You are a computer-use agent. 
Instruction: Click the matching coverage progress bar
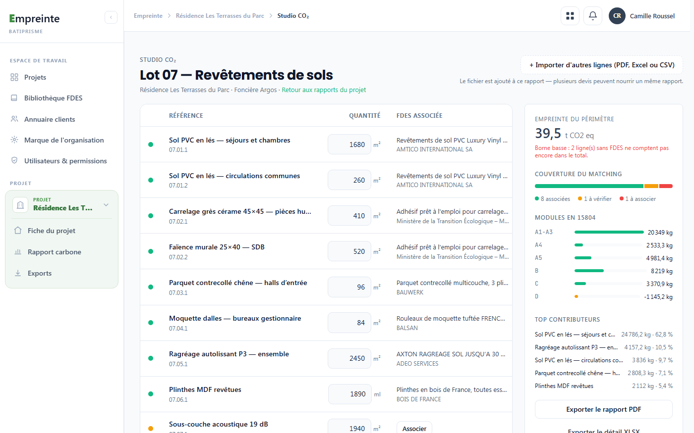tap(604, 186)
